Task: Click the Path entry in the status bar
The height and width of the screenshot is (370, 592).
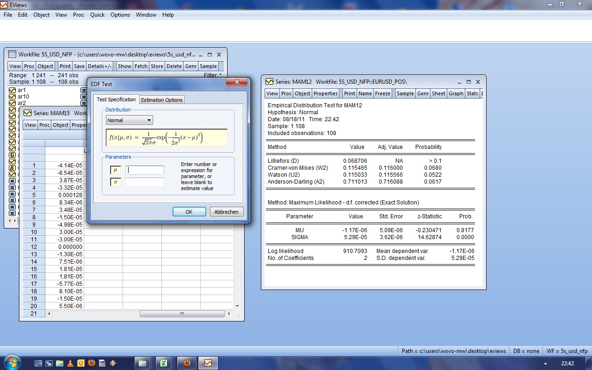Action: pyautogui.click(x=454, y=351)
